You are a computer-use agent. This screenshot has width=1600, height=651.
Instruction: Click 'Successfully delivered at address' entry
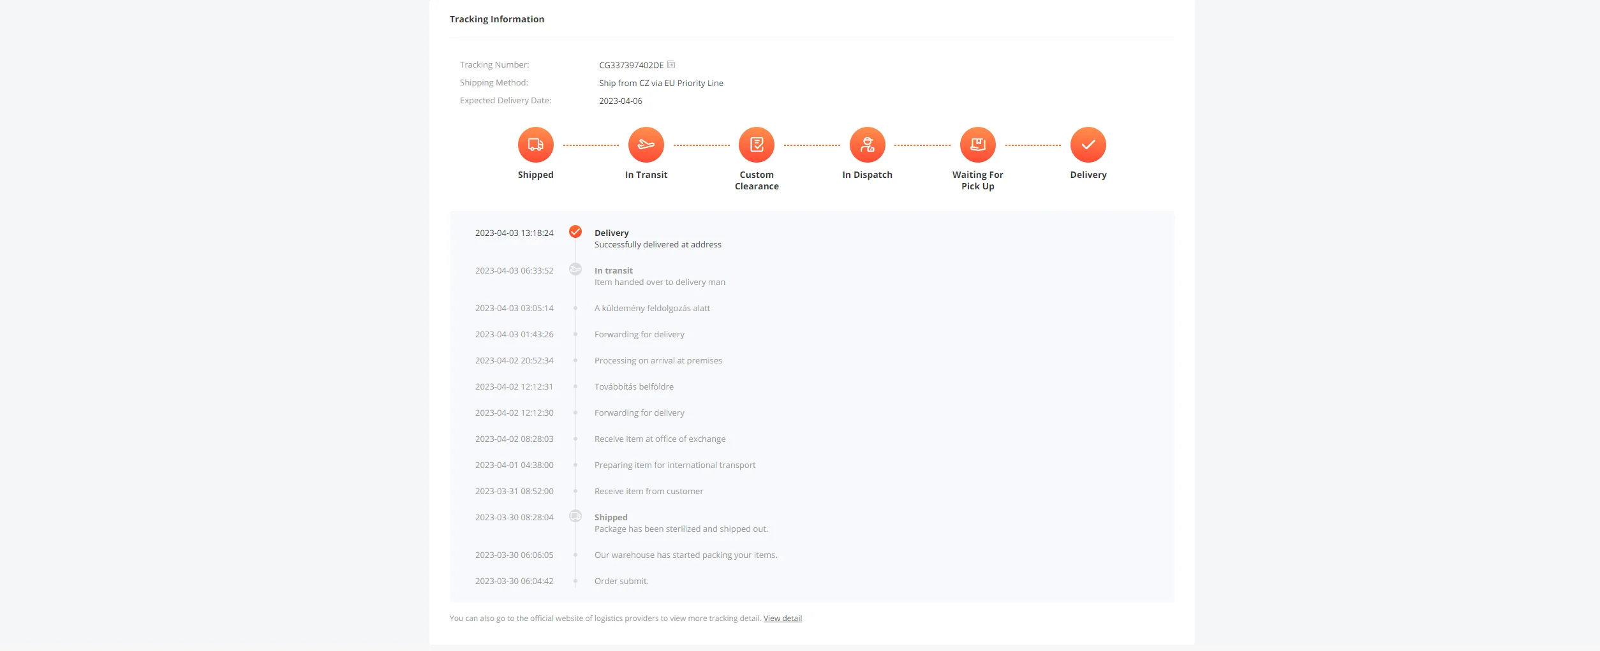coord(658,245)
